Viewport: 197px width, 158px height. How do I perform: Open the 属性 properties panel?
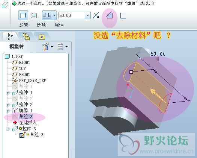(59, 25)
